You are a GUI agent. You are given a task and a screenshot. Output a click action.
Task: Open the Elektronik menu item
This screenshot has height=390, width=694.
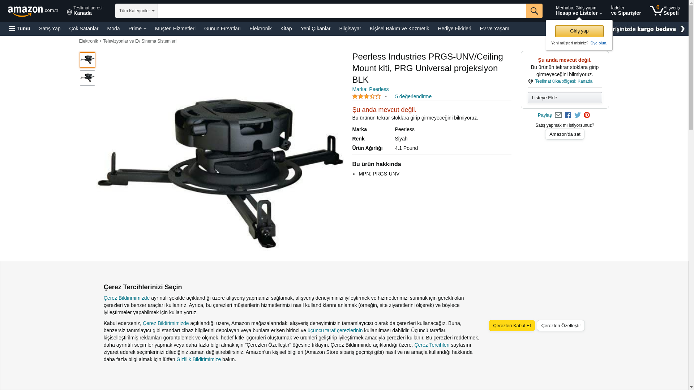260,29
